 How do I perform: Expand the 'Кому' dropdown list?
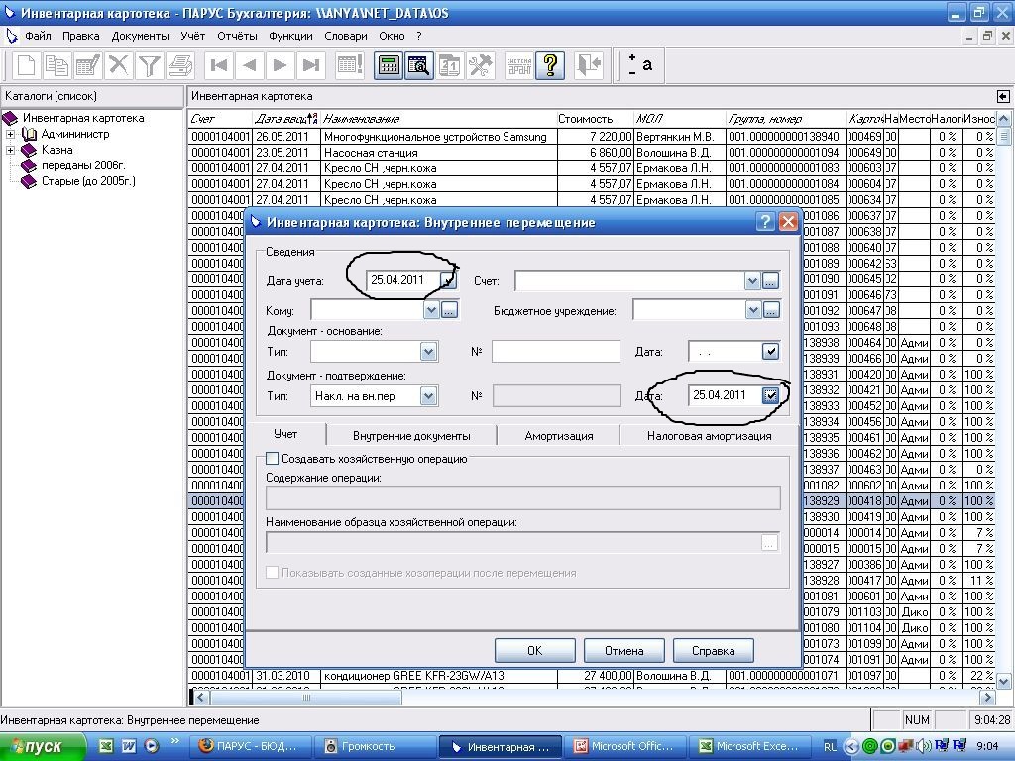click(430, 311)
